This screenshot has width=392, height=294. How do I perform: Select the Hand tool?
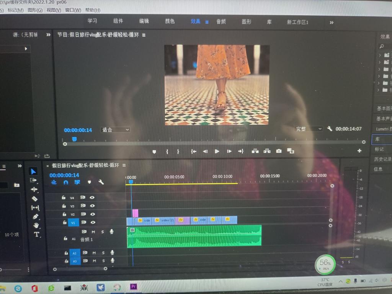point(36,225)
